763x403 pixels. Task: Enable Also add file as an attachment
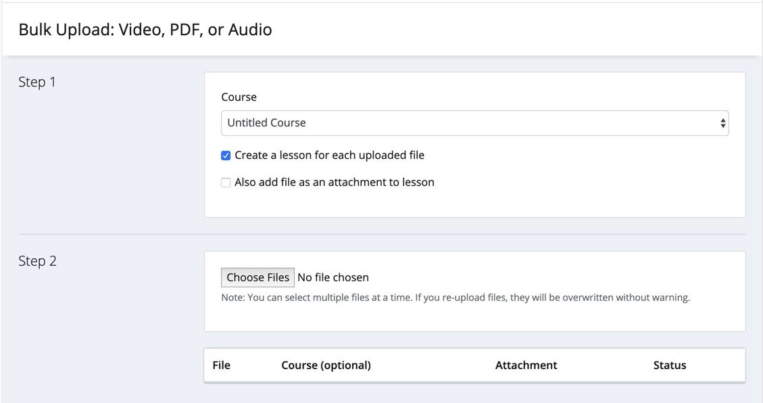point(226,183)
